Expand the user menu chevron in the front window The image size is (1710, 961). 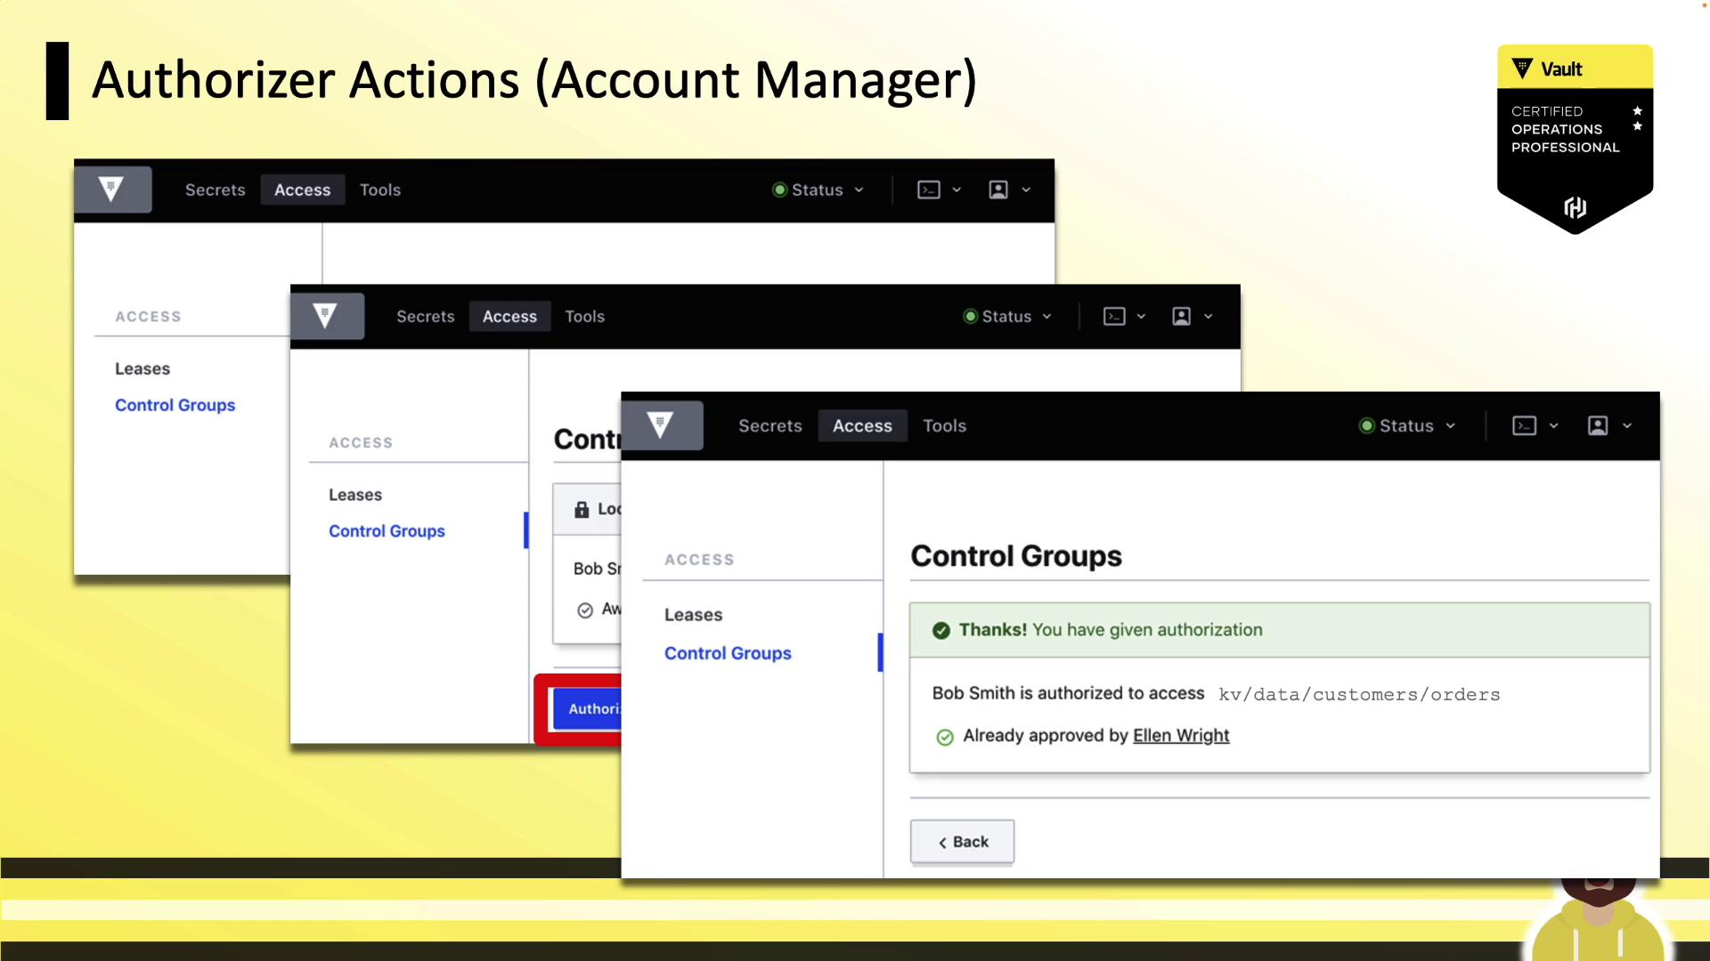click(x=1627, y=426)
